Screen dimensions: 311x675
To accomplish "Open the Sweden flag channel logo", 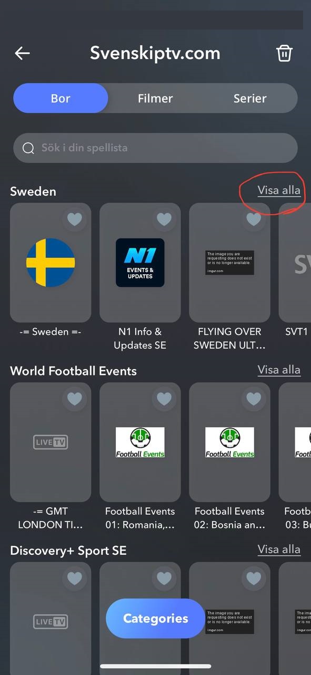I will 51,263.
